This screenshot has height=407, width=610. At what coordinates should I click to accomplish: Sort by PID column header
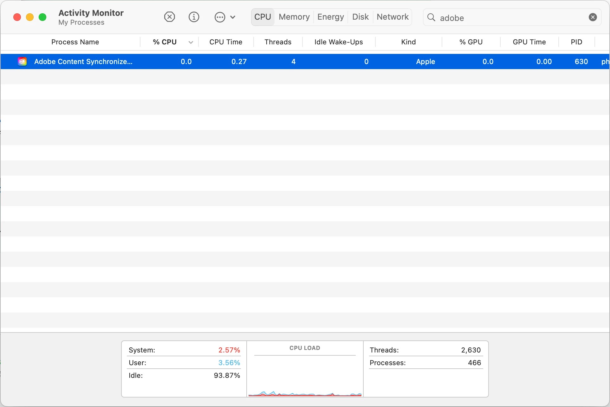(576, 42)
